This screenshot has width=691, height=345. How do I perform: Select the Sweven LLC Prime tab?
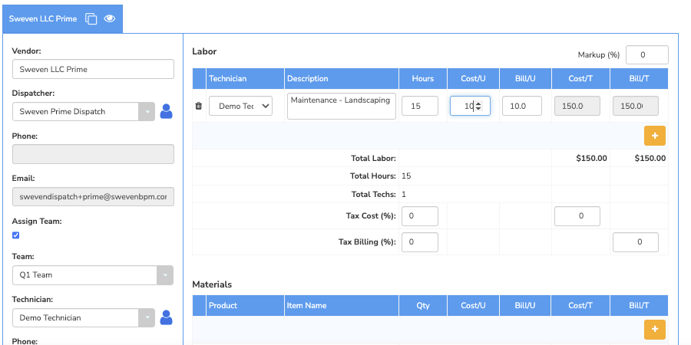(x=43, y=19)
